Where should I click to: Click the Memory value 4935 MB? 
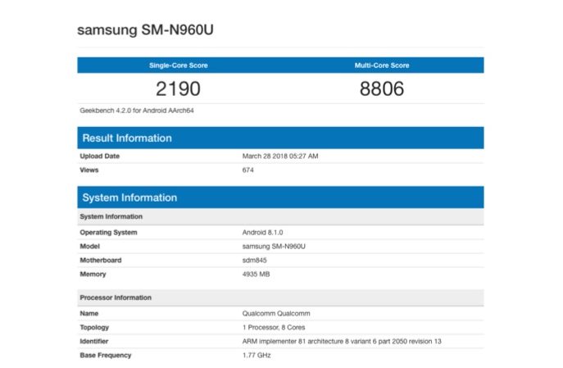click(x=256, y=274)
